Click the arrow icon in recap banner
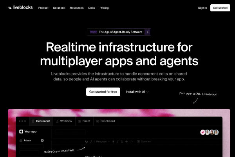Screen dimensions: 235x157 [147, 32]
